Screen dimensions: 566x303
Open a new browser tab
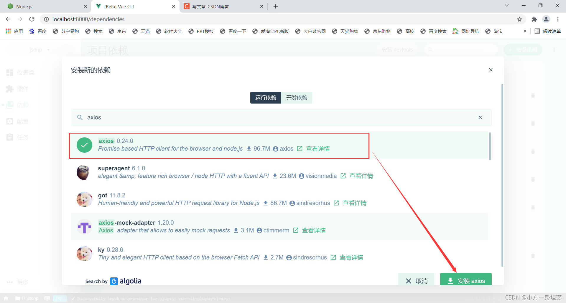[276, 6]
